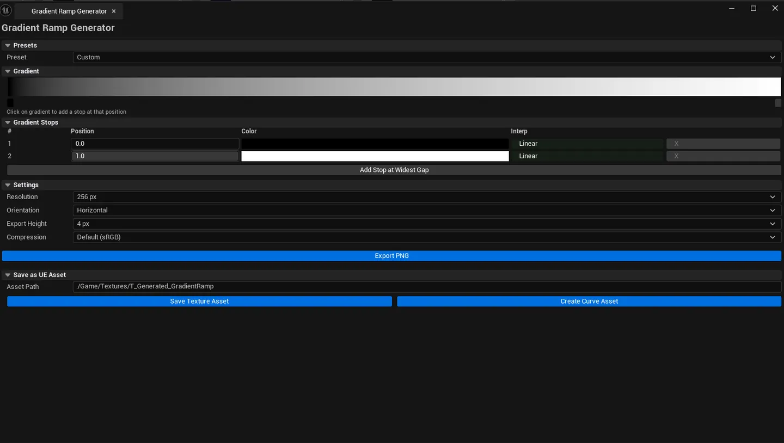The width and height of the screenshot is (784, 443).
Task: Click the Unreal Engine logo icon
Action: (7, 10)
